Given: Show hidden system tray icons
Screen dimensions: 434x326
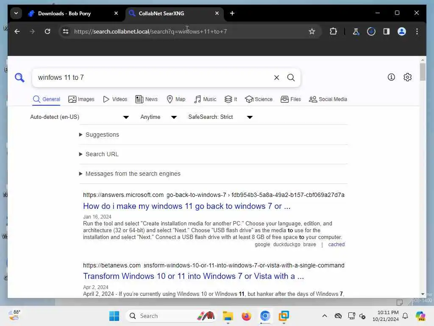Looking at the screenshot, I should tap(325, 316).
